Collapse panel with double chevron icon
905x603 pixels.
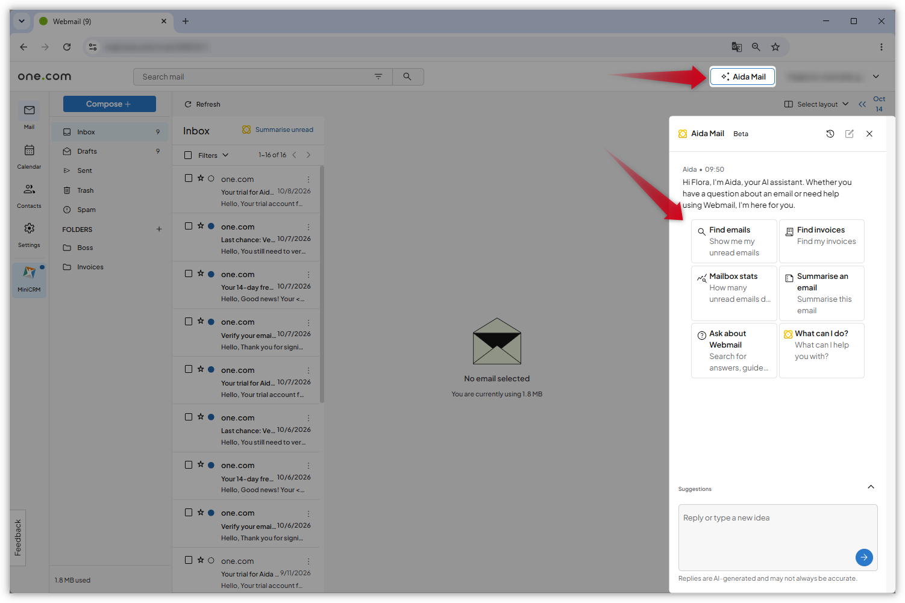(862, 104)
